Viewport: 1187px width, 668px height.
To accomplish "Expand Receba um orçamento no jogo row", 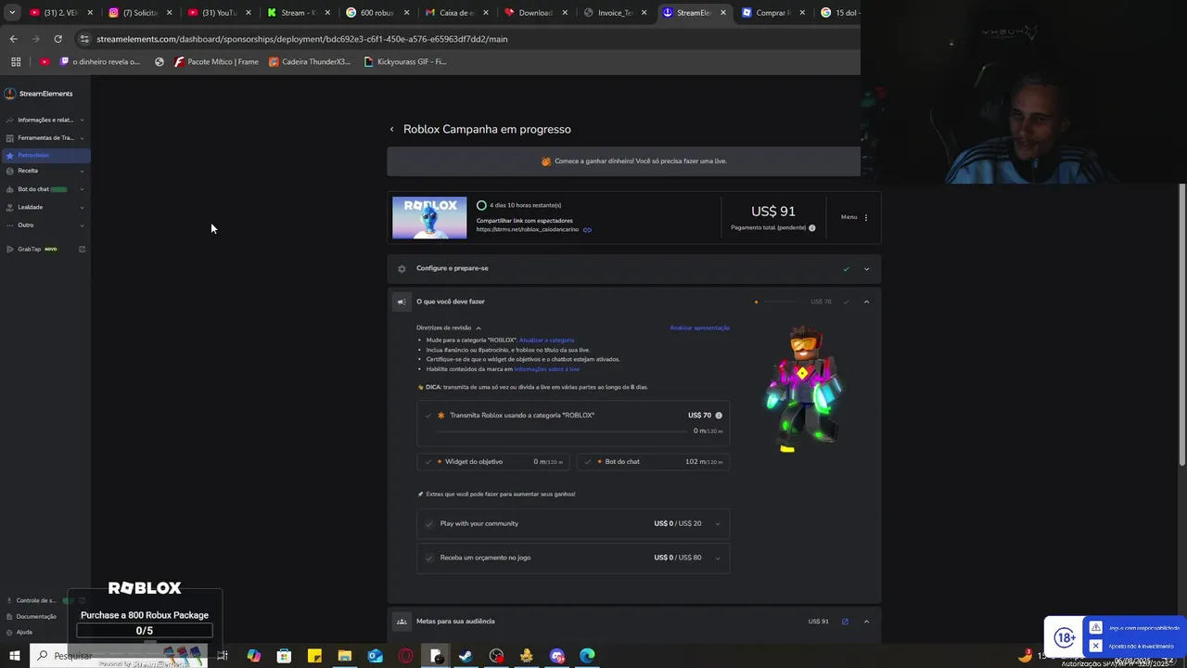I will click(717, 558).
